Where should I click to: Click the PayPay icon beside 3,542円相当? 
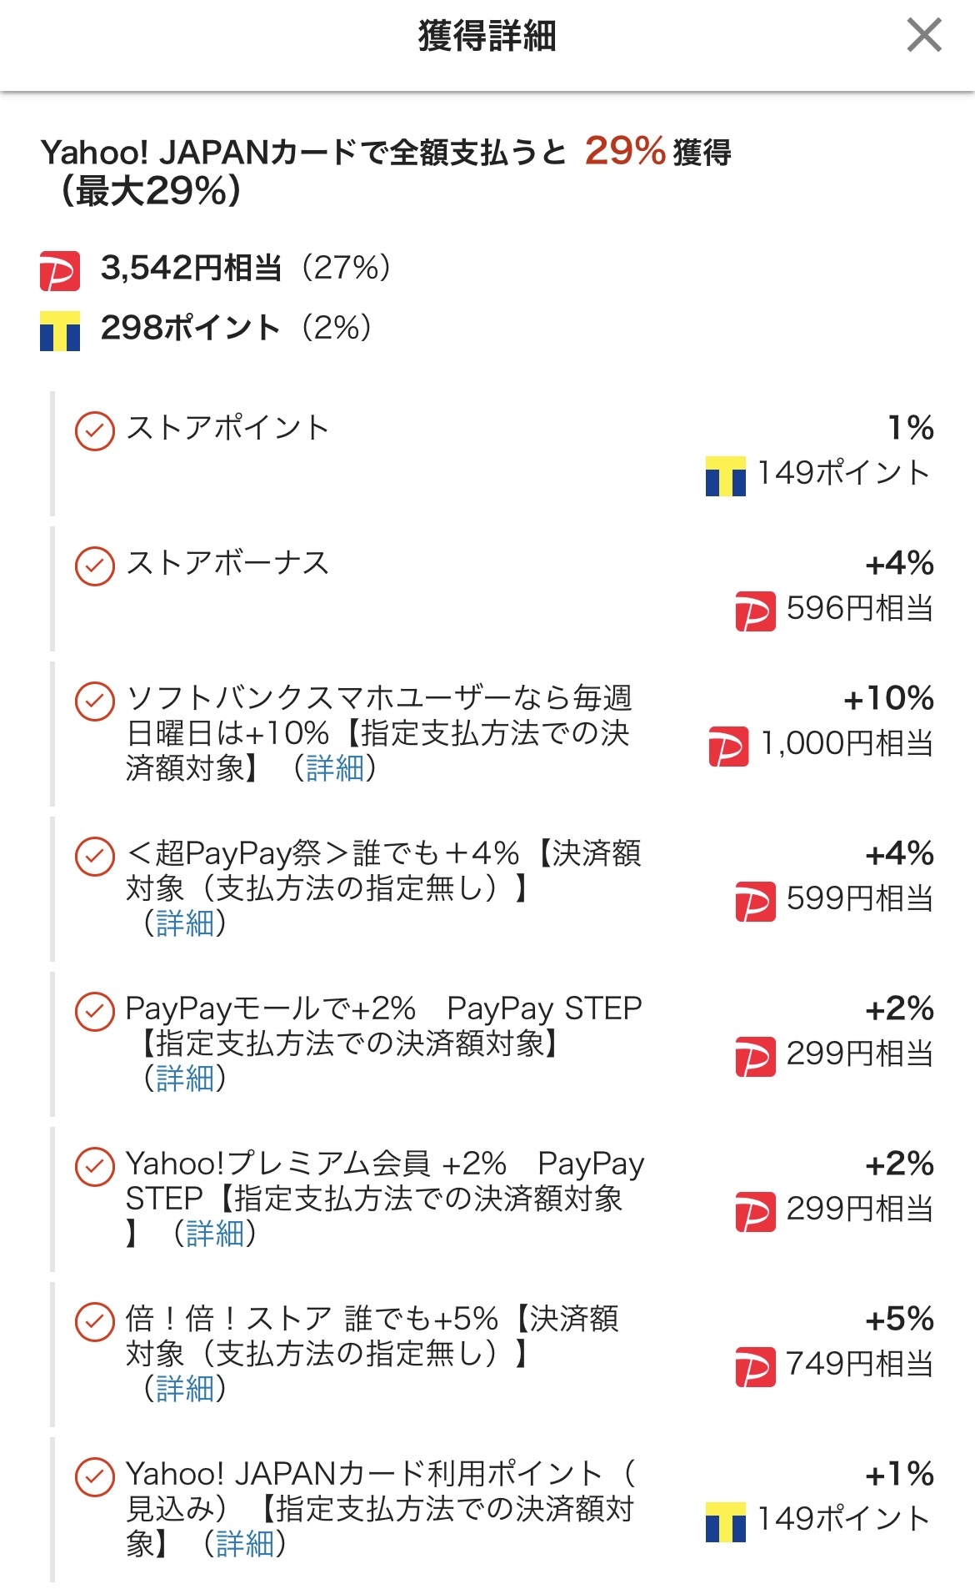tap(60, 271)
